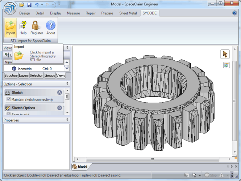
Task: Open the redo history dropdown arrow
Action: pyautogui.click(x=53, y=5)
